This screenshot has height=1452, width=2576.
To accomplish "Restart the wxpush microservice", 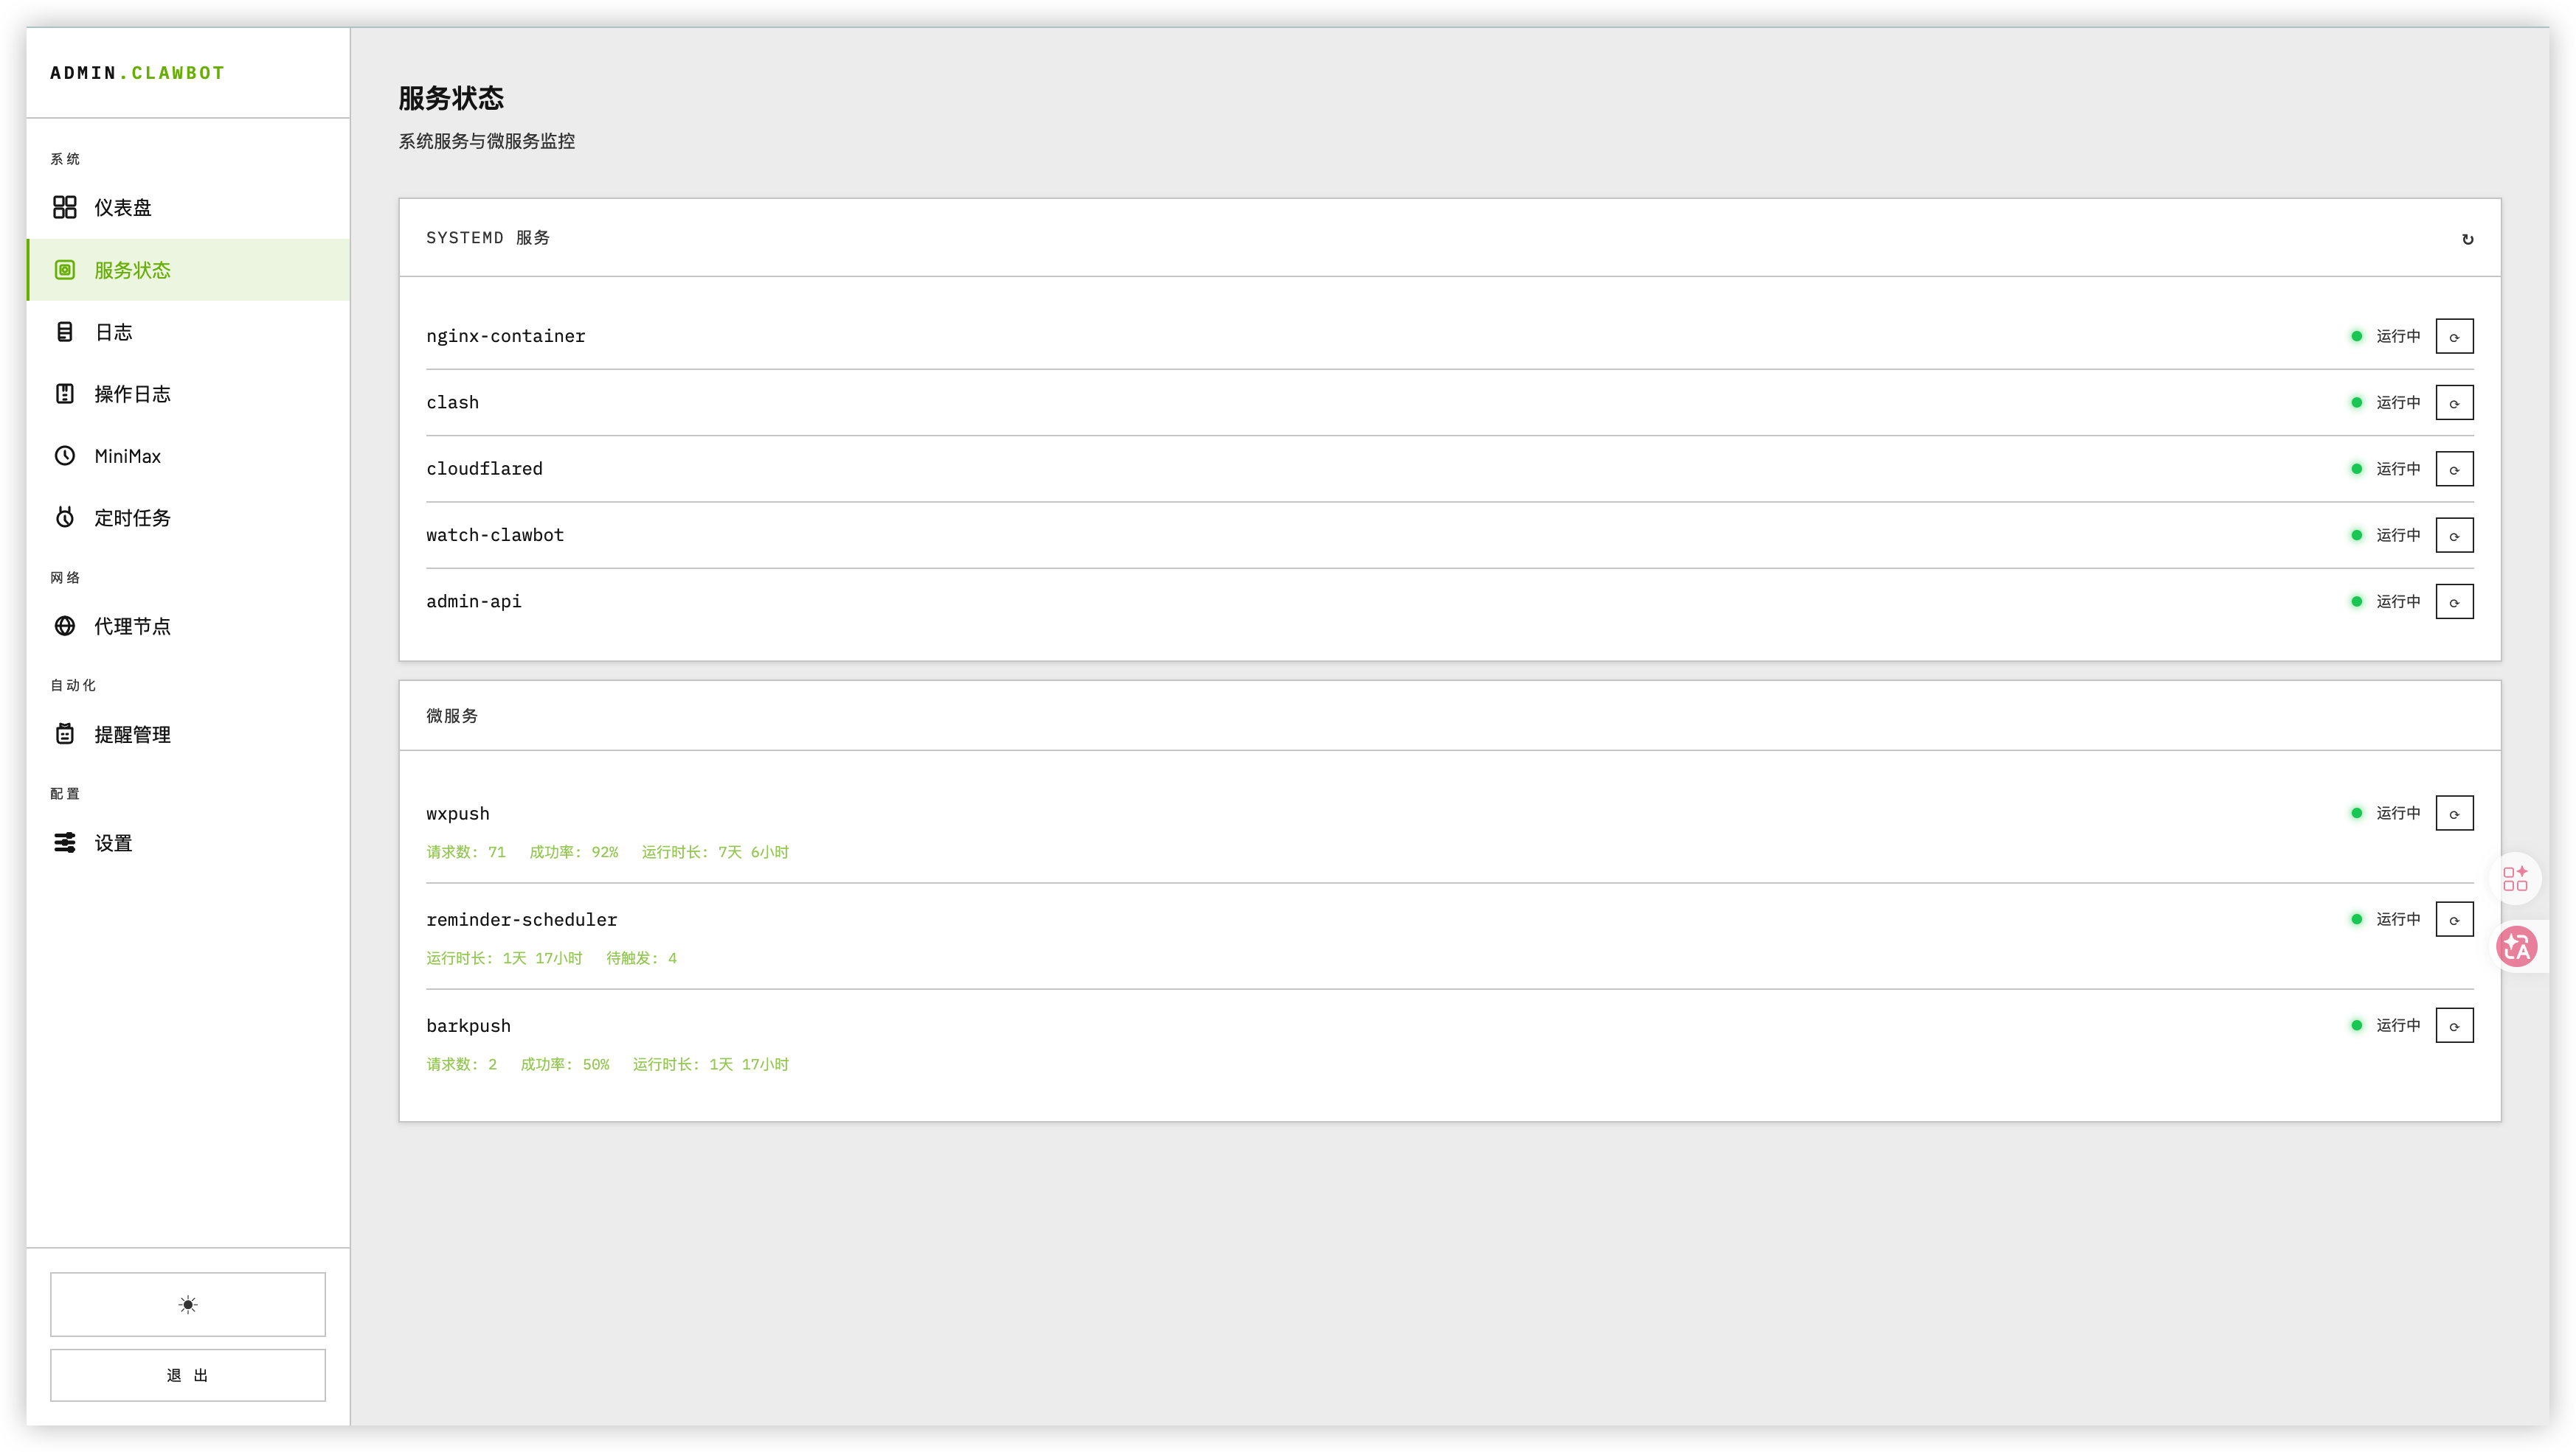I will tap(2454, 812).
